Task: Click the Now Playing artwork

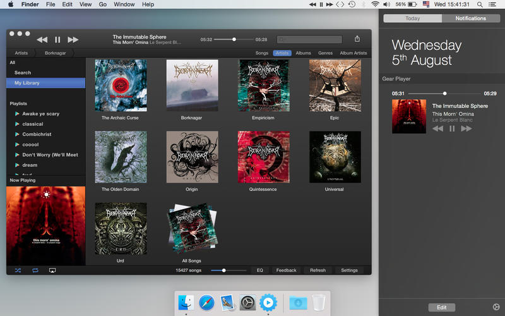Action: tap(45, 226)
